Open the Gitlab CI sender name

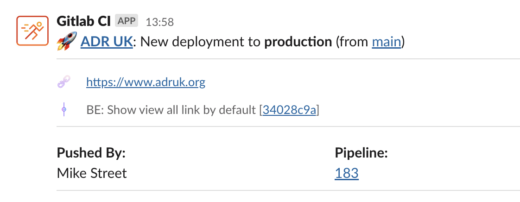tap(83, 21)
